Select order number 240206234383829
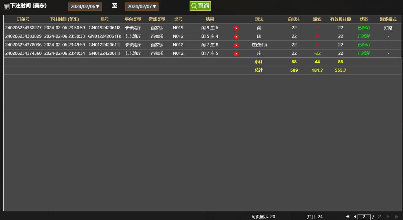403x220 pixels. (x=23, y=36)
